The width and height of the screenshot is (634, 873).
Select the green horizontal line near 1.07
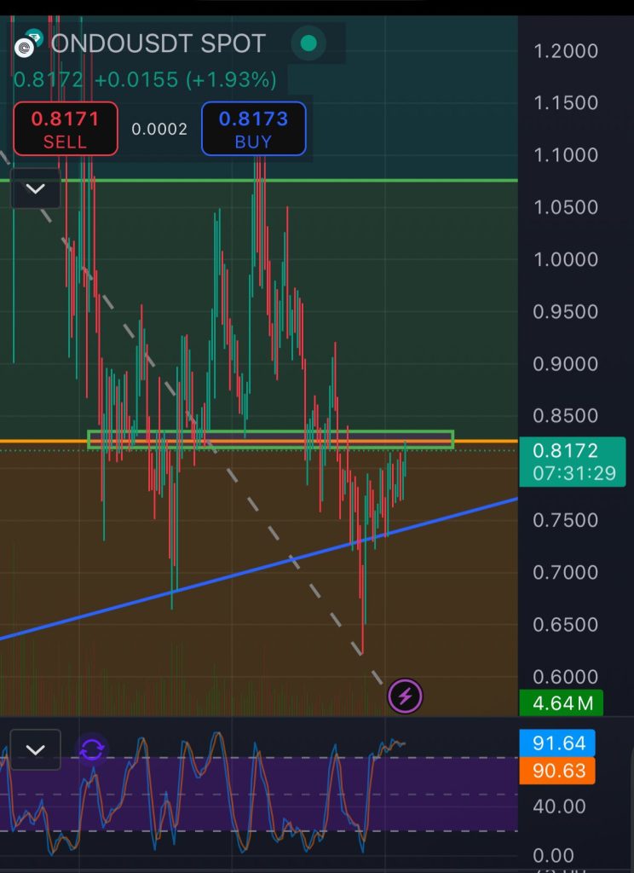click(x=259, y=181)
